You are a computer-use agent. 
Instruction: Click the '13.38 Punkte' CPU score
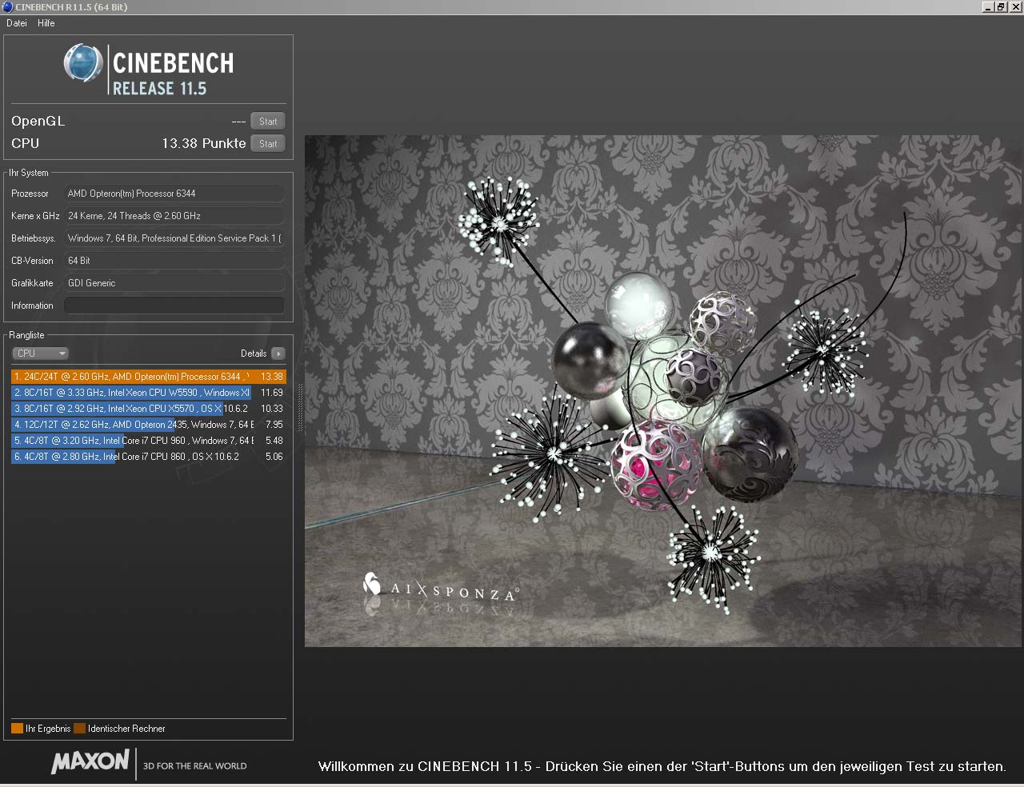tap(203, 143)
